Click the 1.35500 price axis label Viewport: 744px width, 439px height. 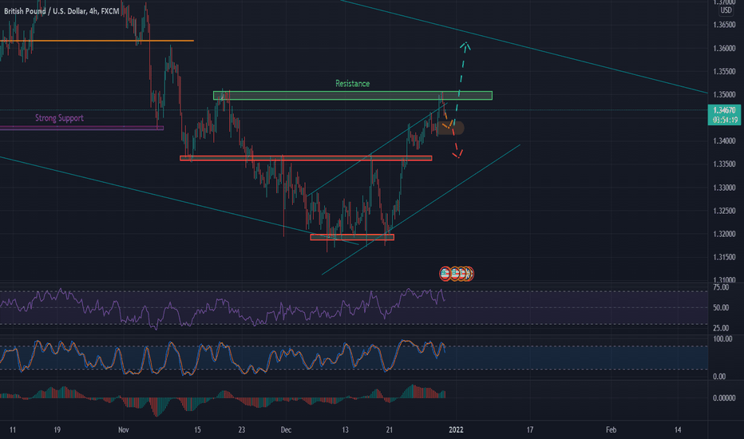click(x=724, y=72)
